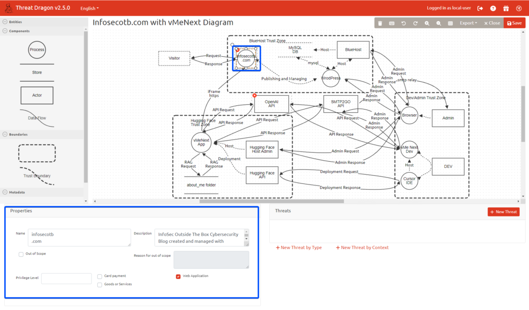Click the New Threat button

click(503, 212)
